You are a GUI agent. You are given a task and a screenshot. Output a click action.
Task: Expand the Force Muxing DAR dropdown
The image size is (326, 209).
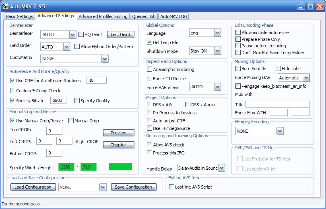[306, 78]
